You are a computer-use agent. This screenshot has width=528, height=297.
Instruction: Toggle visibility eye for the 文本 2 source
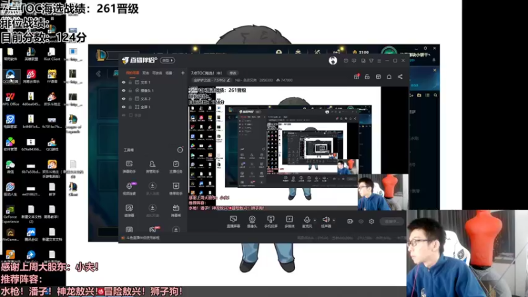[123, 98]
